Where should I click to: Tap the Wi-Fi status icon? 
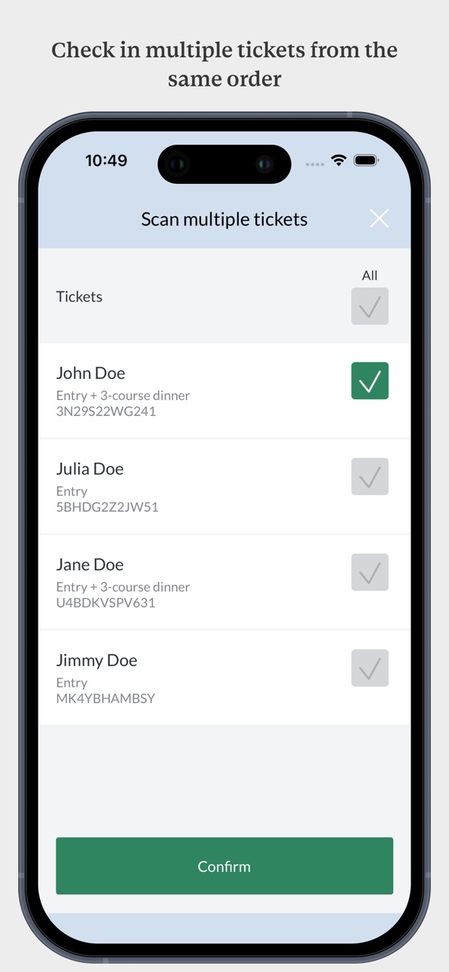click(x=339, y=160)
